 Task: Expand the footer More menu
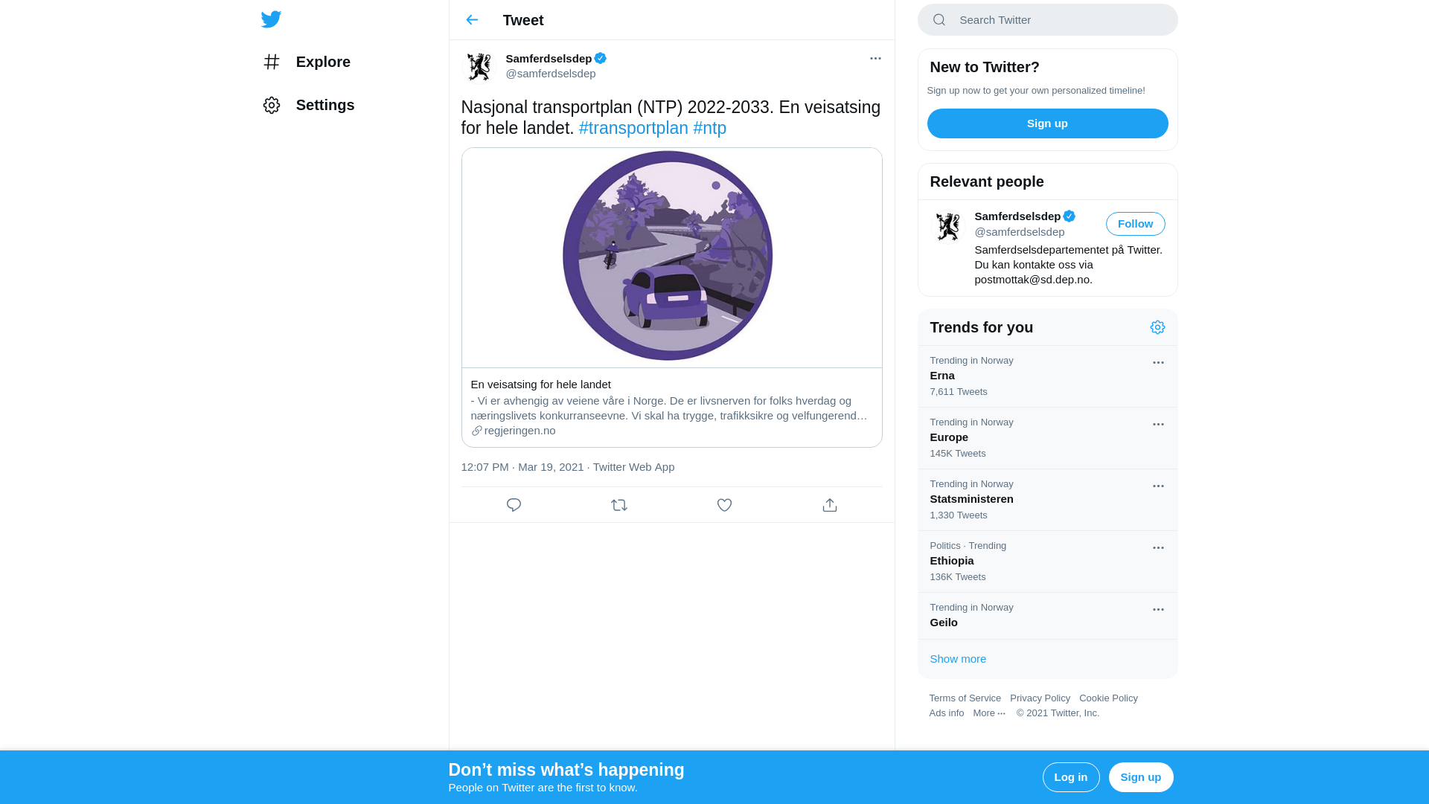(x=989, y=713)
